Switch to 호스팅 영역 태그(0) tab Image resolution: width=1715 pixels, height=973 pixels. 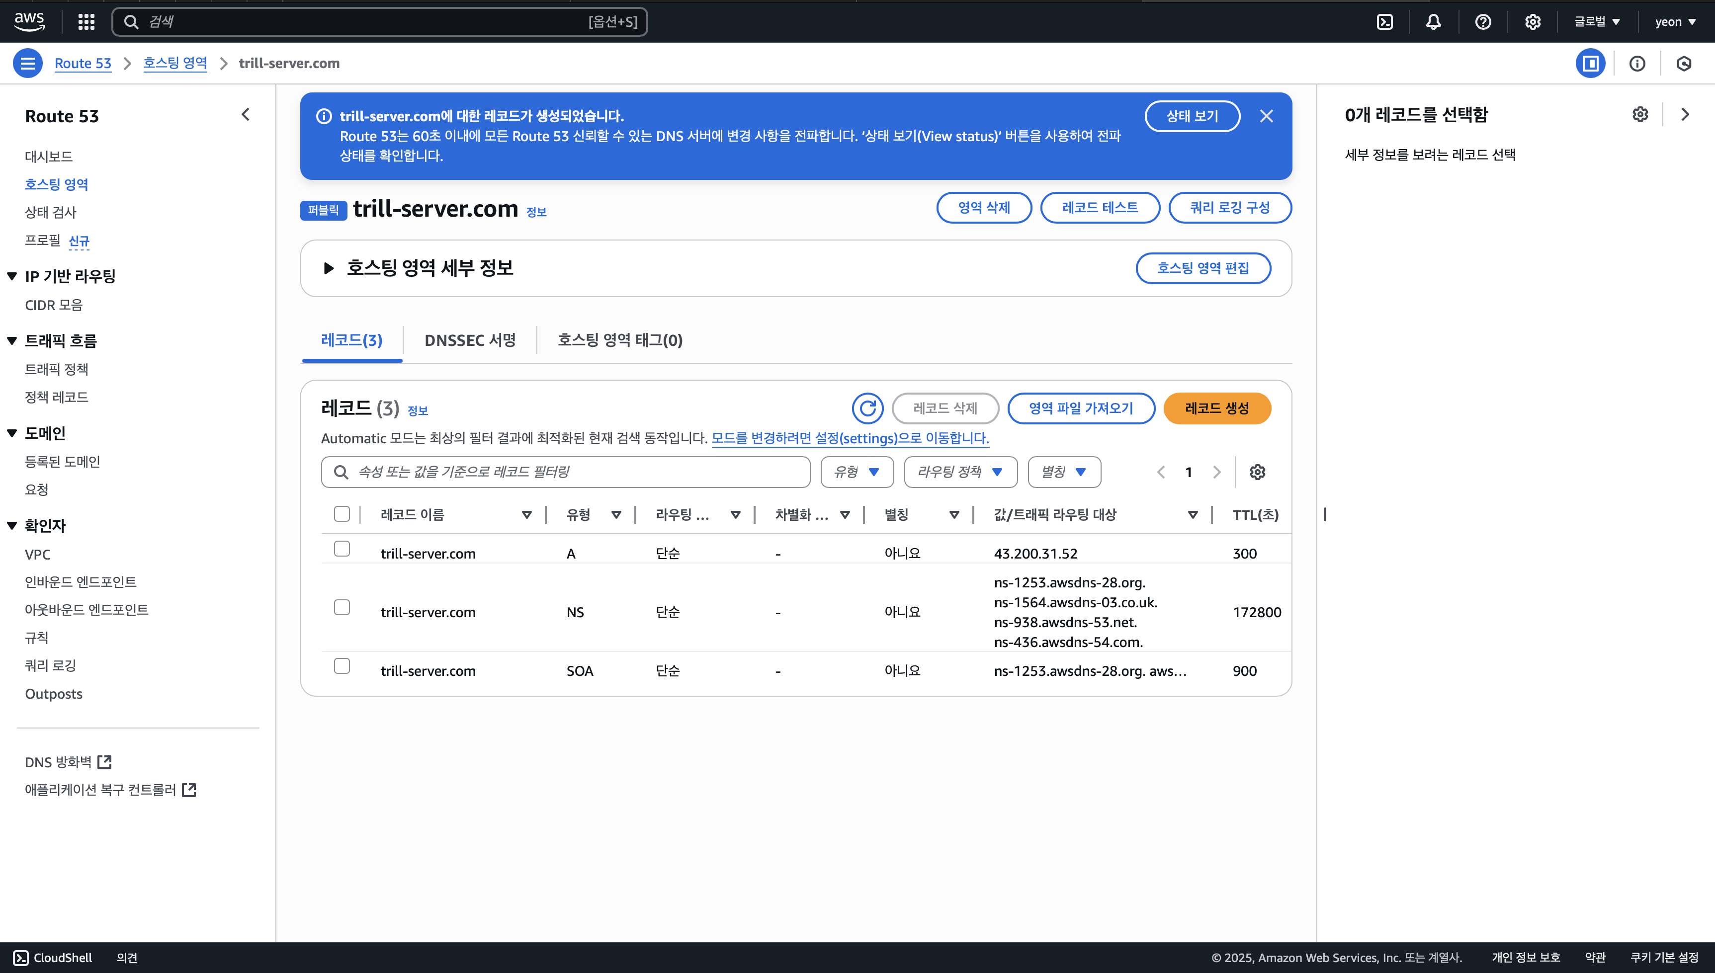coord(619,340)
